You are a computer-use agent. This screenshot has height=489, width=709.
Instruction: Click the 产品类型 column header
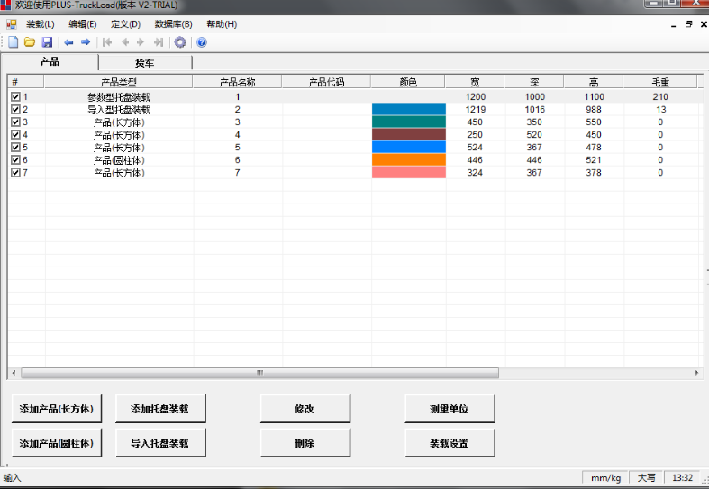(118, 82)
